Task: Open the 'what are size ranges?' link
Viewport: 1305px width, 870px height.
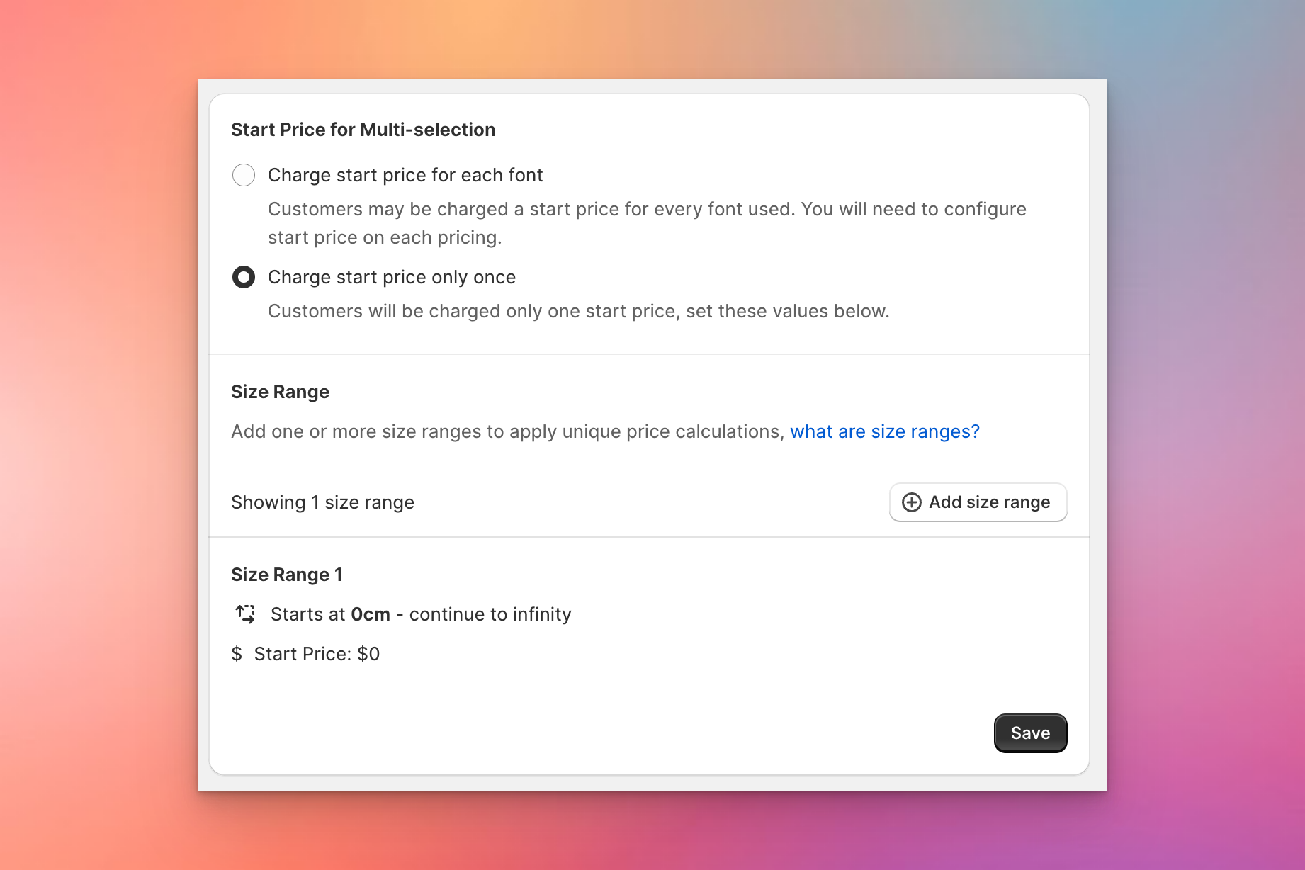Action: coord(884,431)
